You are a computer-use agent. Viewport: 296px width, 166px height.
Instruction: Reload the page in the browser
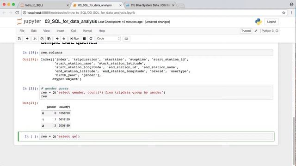point(17,12)
